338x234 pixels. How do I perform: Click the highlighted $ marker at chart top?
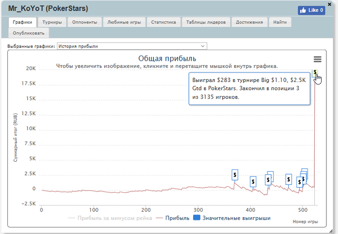pos(315,72)
